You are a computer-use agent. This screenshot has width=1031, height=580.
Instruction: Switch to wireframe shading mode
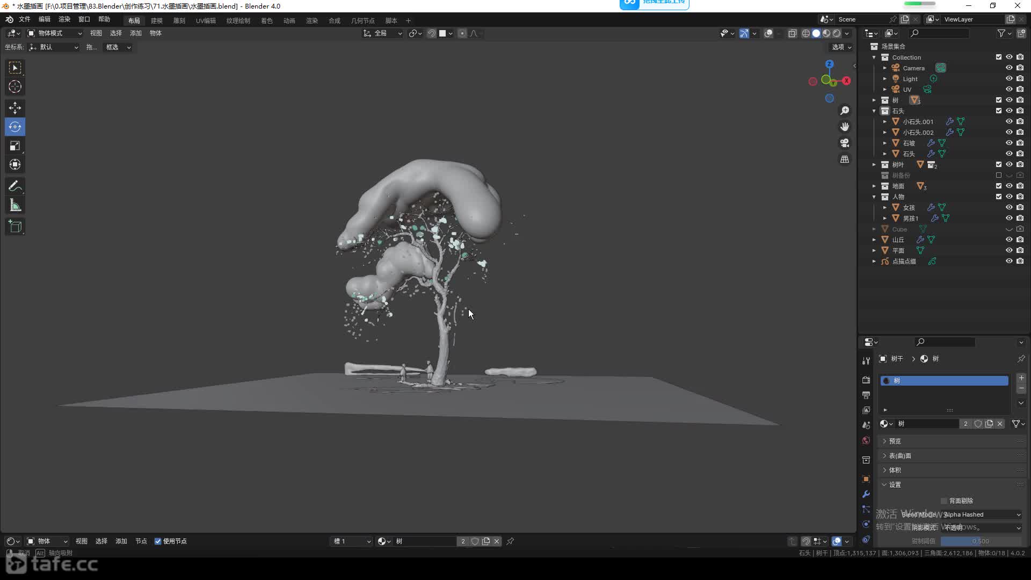[x=806, y=33]
